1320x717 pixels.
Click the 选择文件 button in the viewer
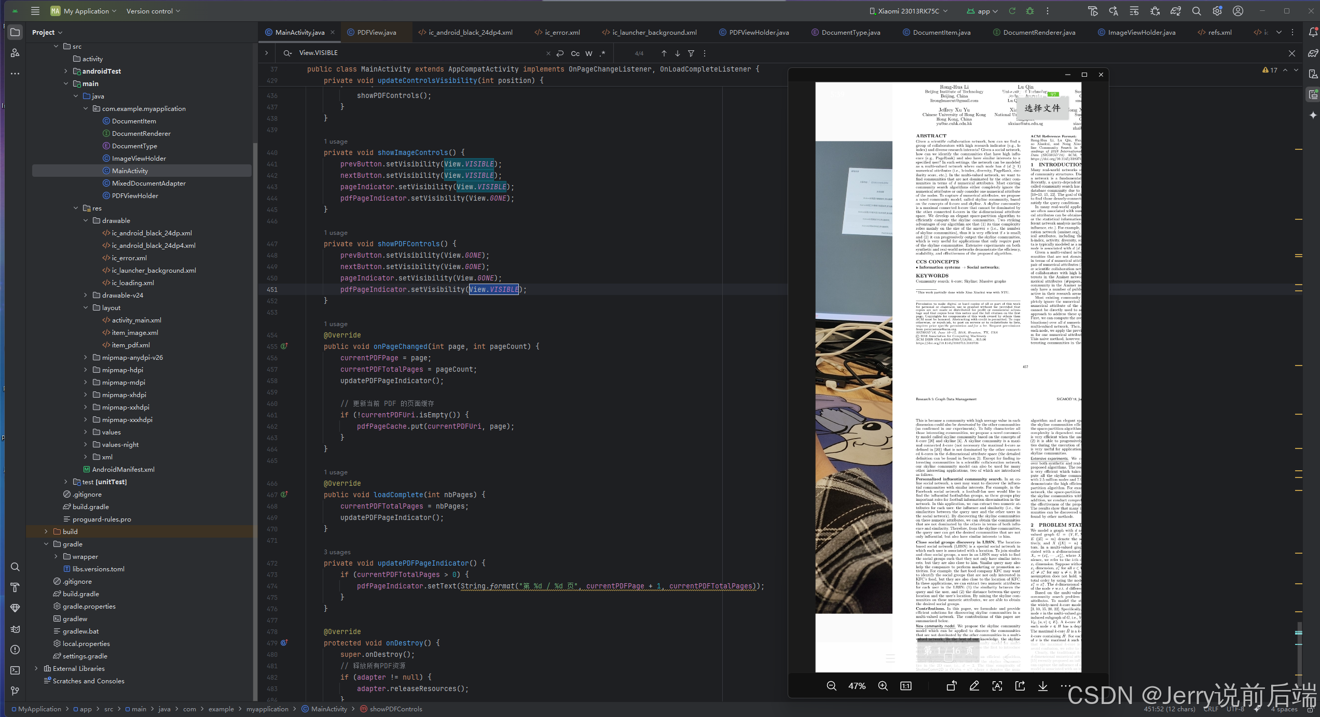click(1042, 108)
